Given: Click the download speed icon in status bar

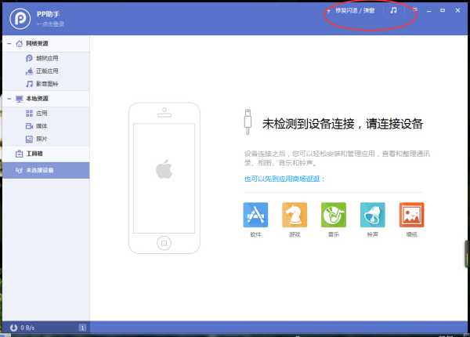Looking at the screenshot, I should click(13, 328).
